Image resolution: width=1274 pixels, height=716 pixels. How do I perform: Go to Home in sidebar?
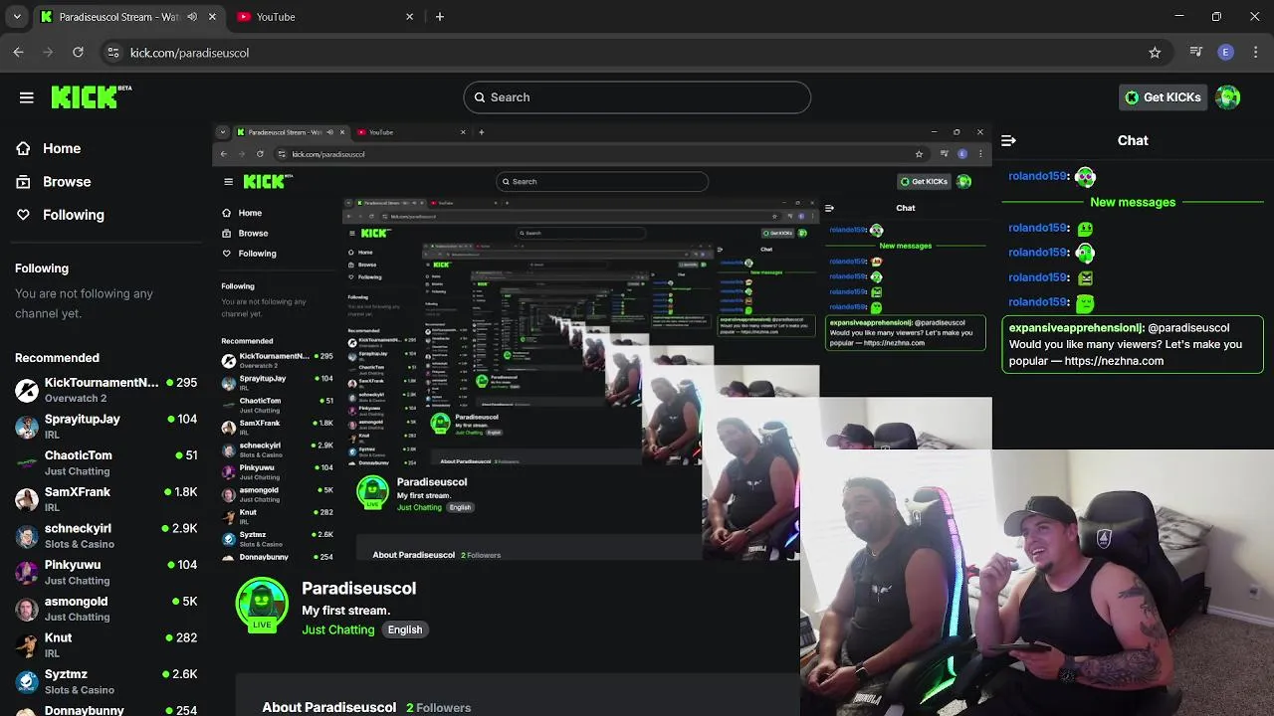click(x=62, y=148)
